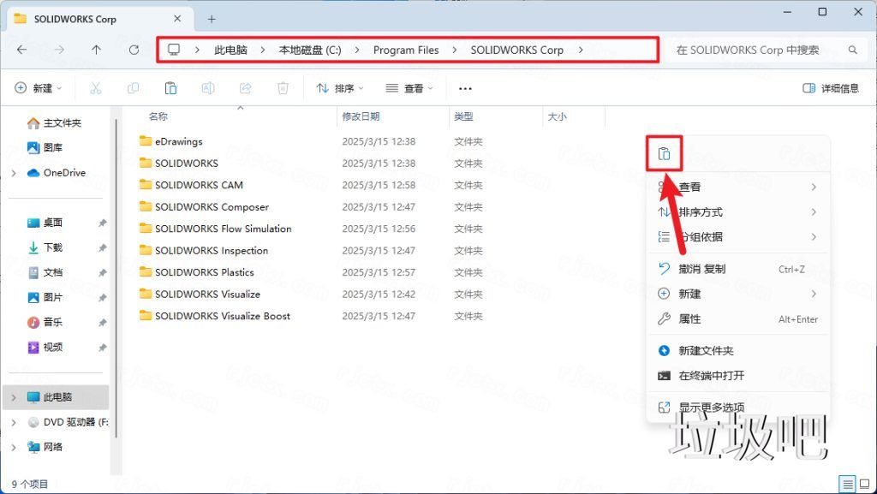The height and width of the screenshot is (494, 877).
Task: Switch to details view in the status bar
Action: pos(849,484)
